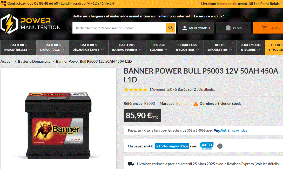Expand Batteries Décharge Lente dropdown menu

pos(89,47)
